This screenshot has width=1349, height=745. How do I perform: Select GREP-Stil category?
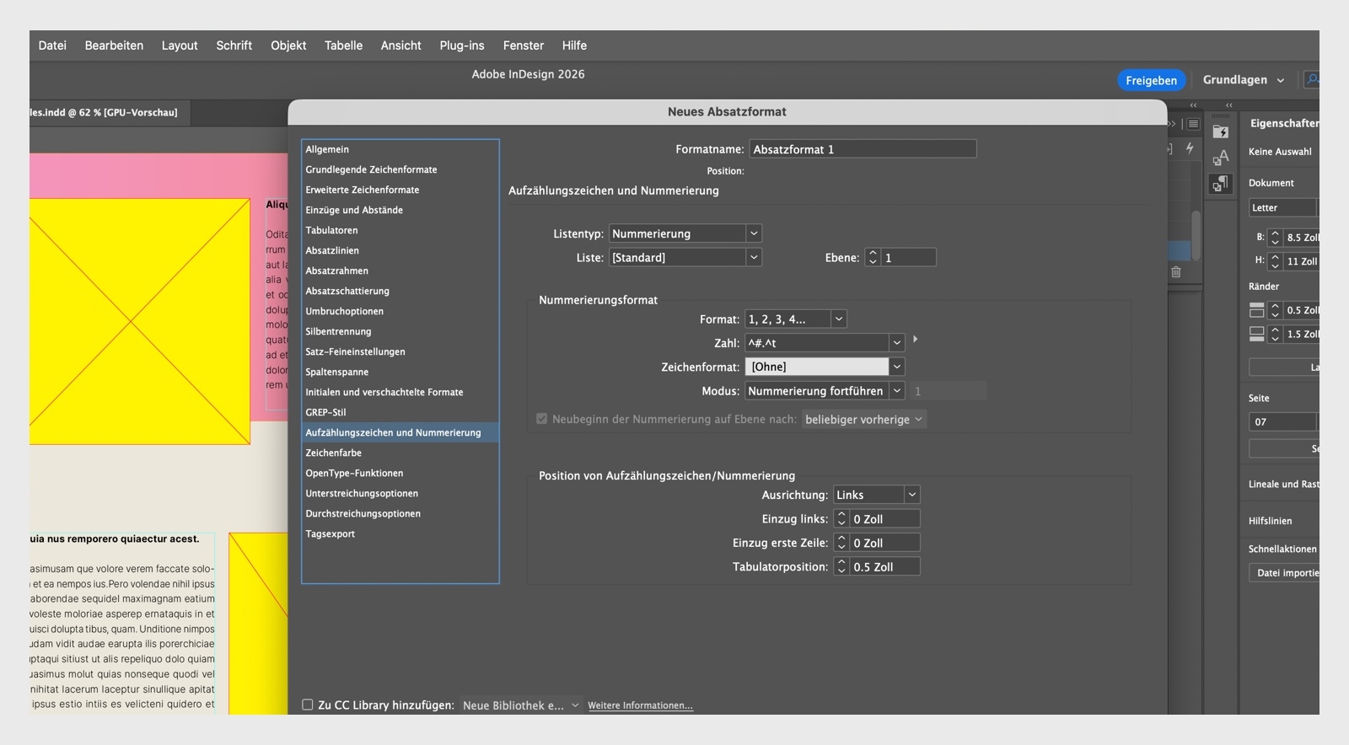click(400, 412)
